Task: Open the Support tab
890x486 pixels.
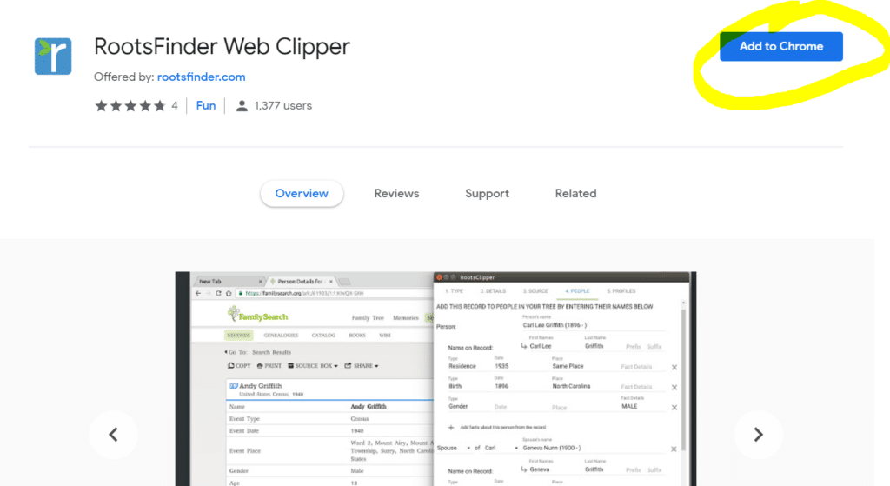Action: 487,194
